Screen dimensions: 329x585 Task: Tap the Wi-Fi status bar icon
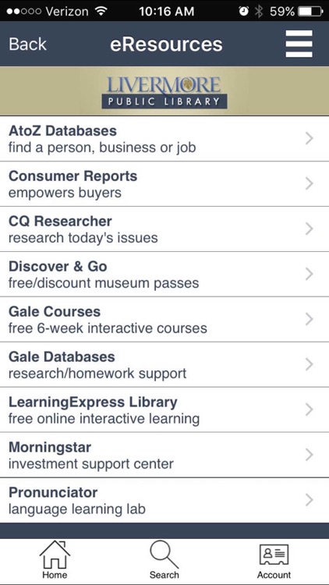(101, 11)
